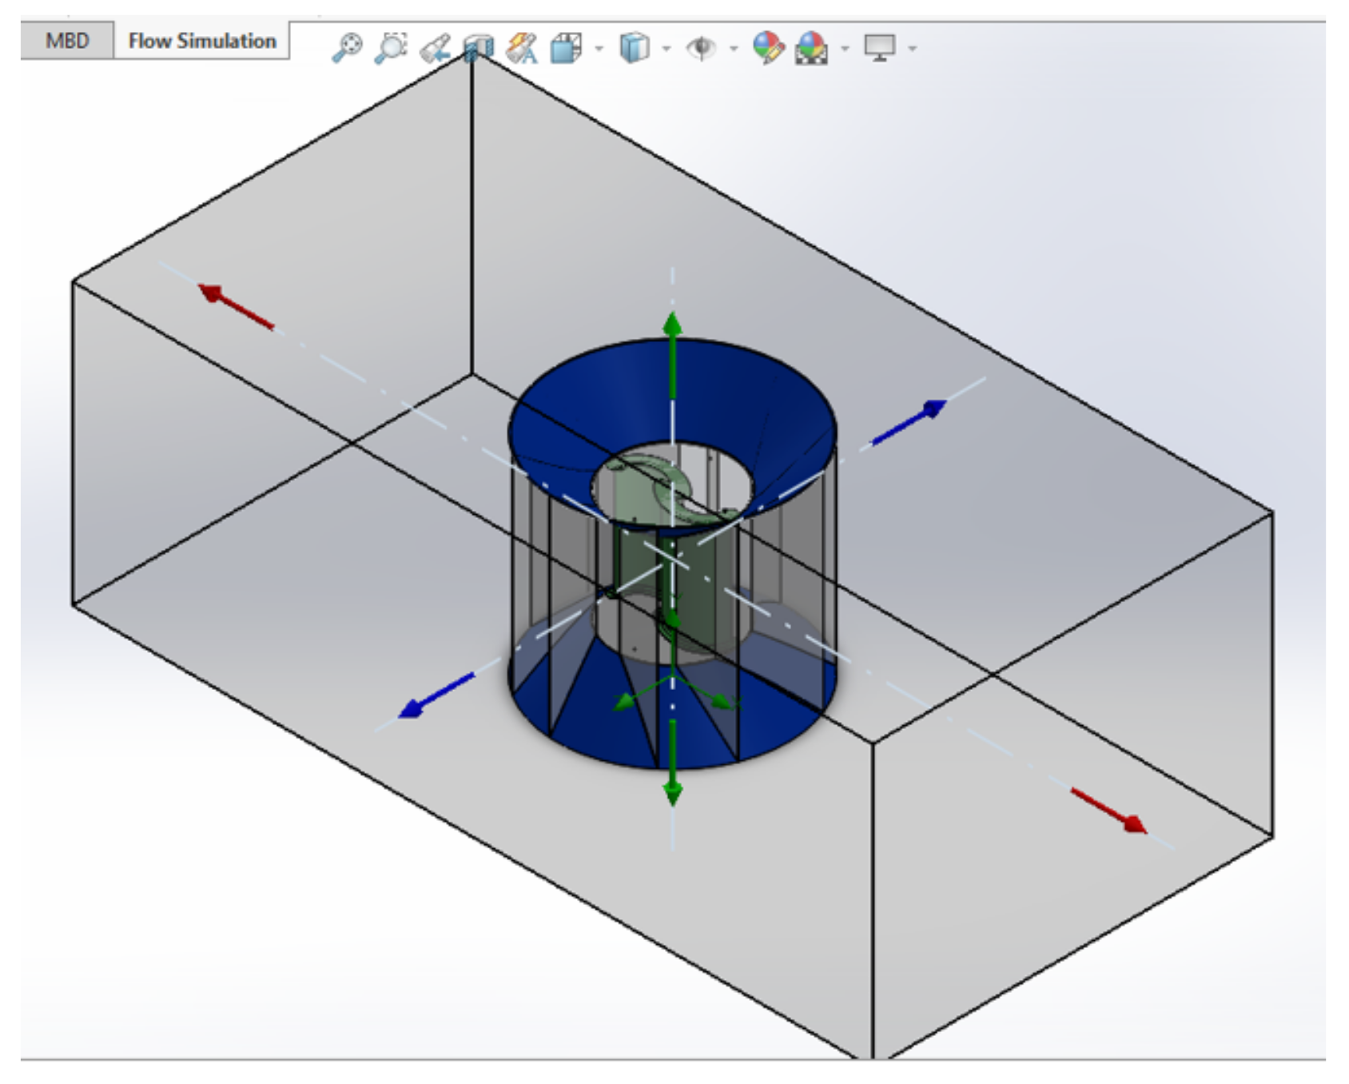Expand the View Orientation dropdown arrow

pyautogui.click(x=599, y=49)
